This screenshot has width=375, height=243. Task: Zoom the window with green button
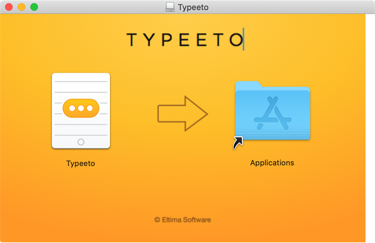pos(34,7)
